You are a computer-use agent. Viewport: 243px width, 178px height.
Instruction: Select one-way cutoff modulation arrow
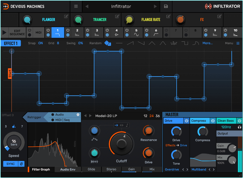click(x=116, y=125)
